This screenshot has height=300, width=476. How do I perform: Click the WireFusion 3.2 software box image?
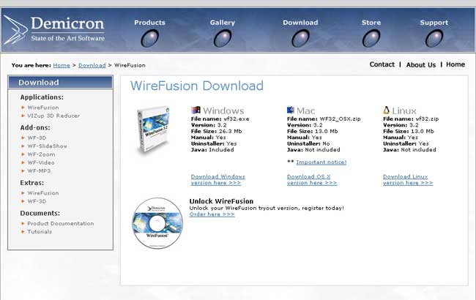[x=154, y=130]
